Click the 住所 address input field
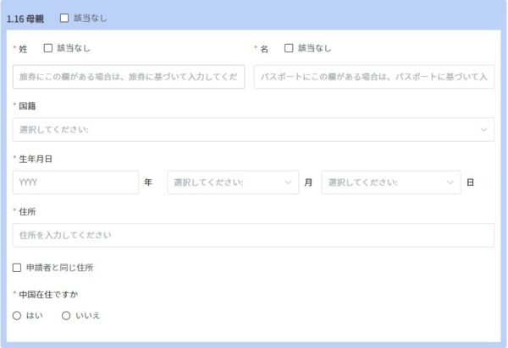The width and height of the screenshot is (508, 348). [253, 235]
